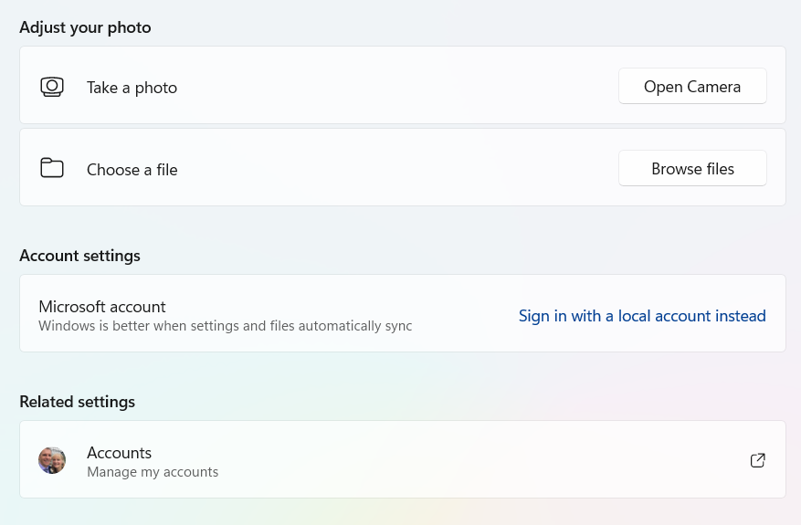The height and width of the screenshot is (525, 801).
Task: Click the "Account settings" heading
Action: pos(79,256)
